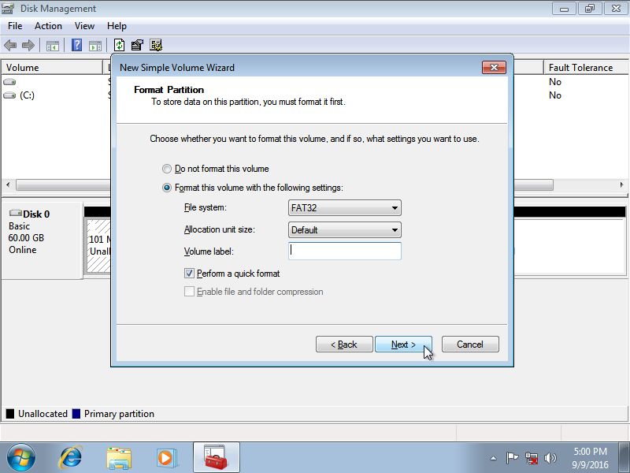Open Help using the blue question mark icon
Viewport: 630px width, 473px height.
tap(78, 45)
